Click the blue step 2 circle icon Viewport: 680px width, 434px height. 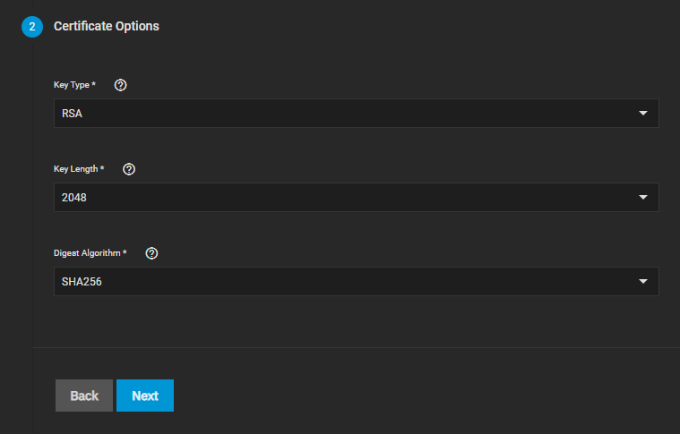click(x=32, y=27)
